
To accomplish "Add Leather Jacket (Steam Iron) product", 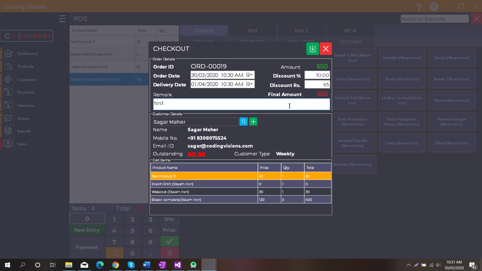I will pyautogui.click(x=402, y=100).
